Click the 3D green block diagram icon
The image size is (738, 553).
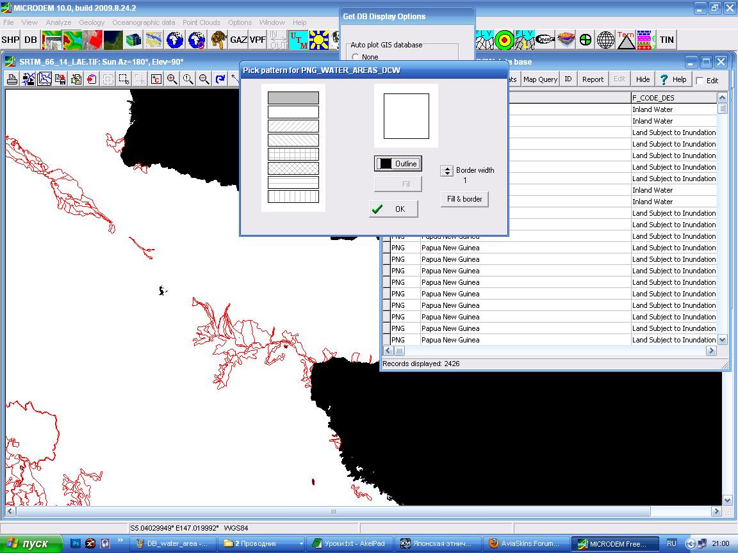pyautogui.click(x=134, y=40)
